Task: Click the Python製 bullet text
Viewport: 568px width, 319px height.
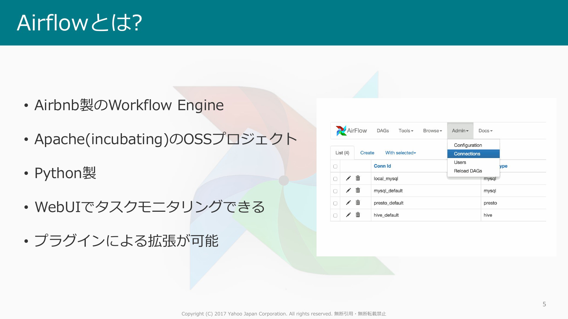Action: pyautogui.click(x=65, y=173)
